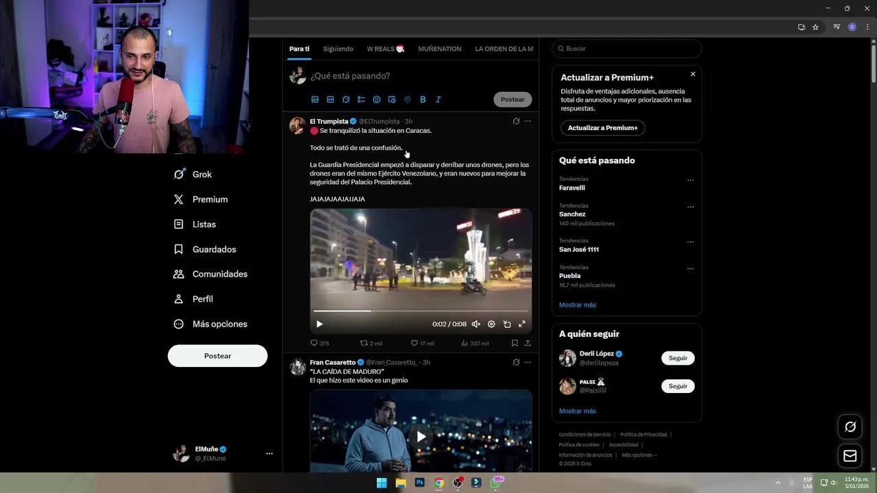This screenshot has width=877, height=493.
Task: Open Guardados in the sidebar
Action: pos(205,249)
